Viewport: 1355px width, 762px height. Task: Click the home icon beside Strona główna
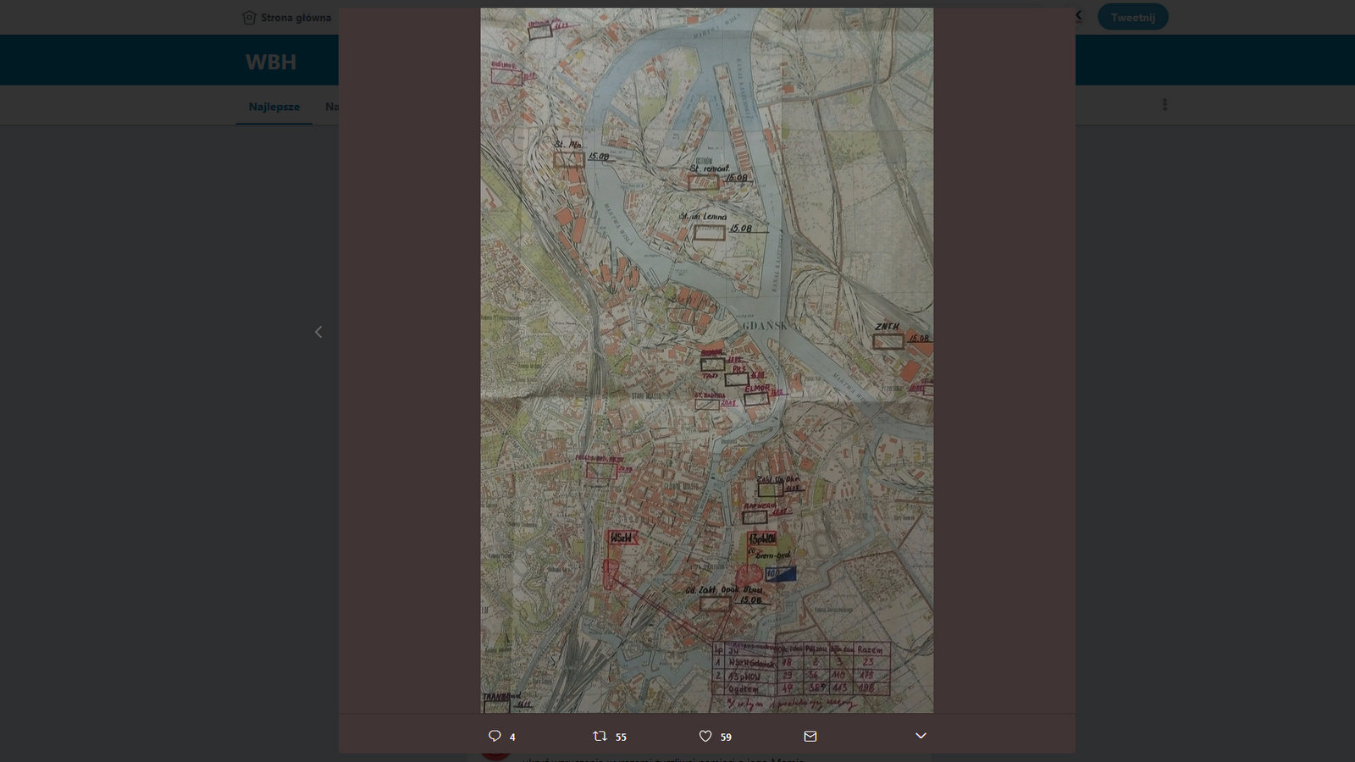pyautogui.click(x=249, y=17)
